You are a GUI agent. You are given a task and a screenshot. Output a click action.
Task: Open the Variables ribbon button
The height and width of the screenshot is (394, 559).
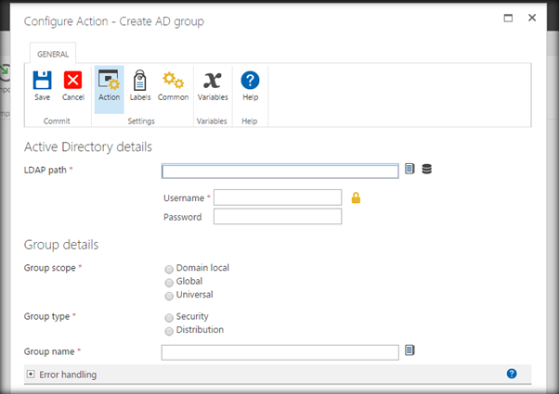coord(213,83)
